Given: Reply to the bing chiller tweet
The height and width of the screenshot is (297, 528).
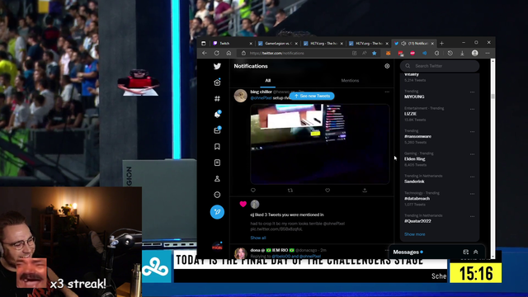Looking at the screenshot, I should click(253, 191).
